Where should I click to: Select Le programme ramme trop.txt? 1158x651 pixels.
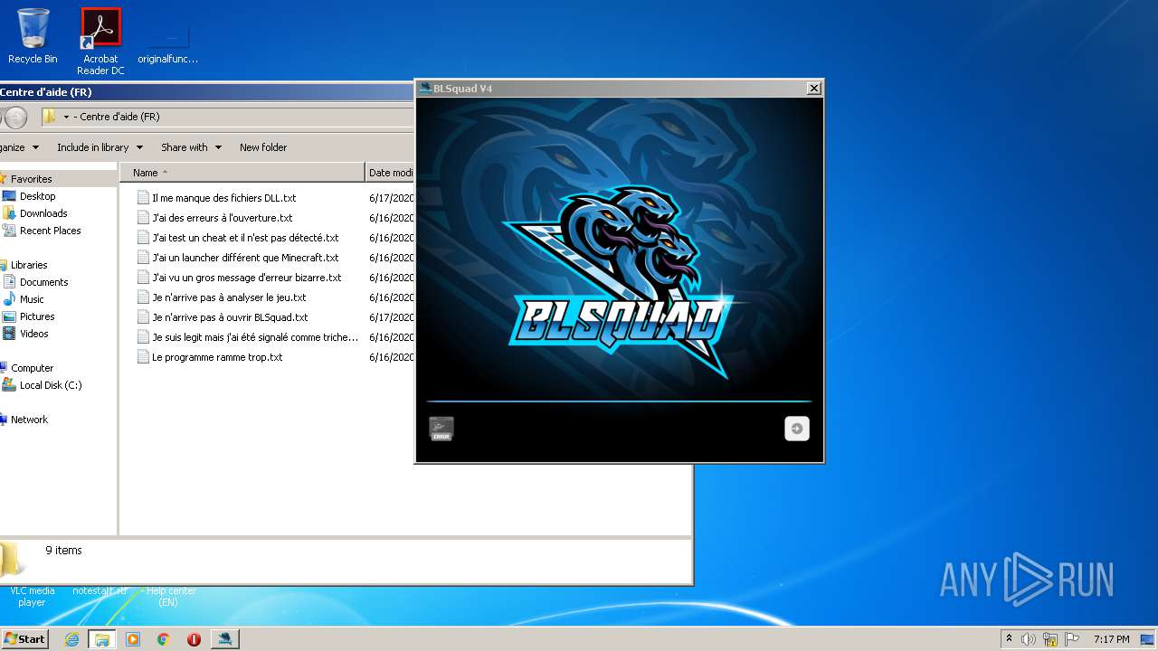[x=217, y=357]
